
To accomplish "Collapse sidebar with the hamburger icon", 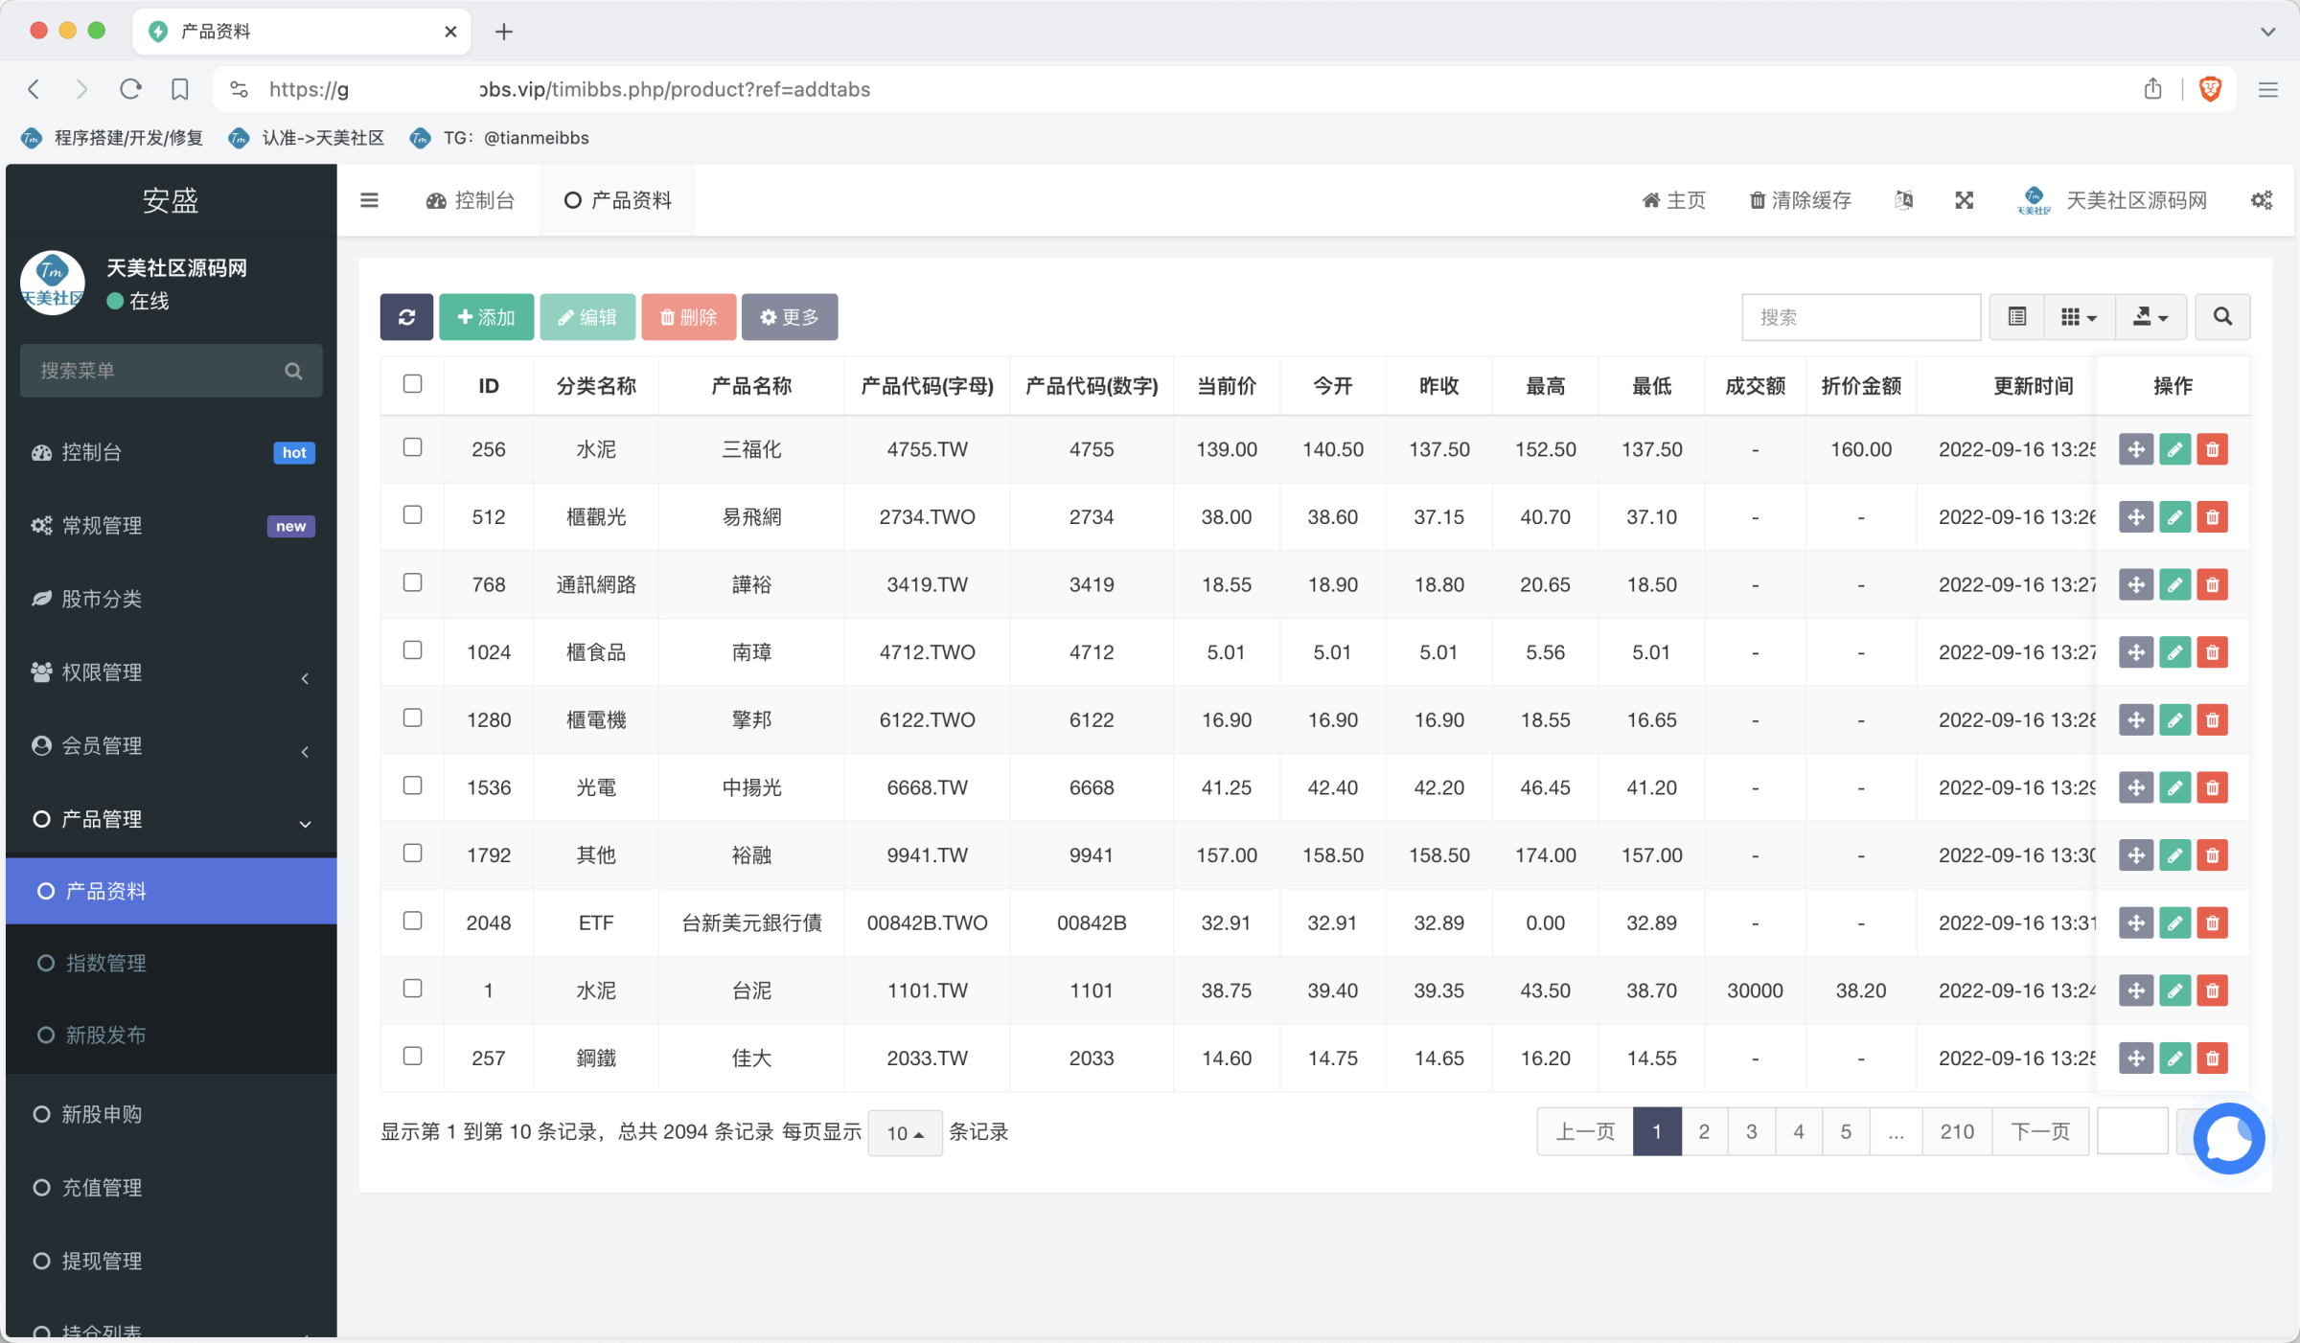I will [369, 200].
